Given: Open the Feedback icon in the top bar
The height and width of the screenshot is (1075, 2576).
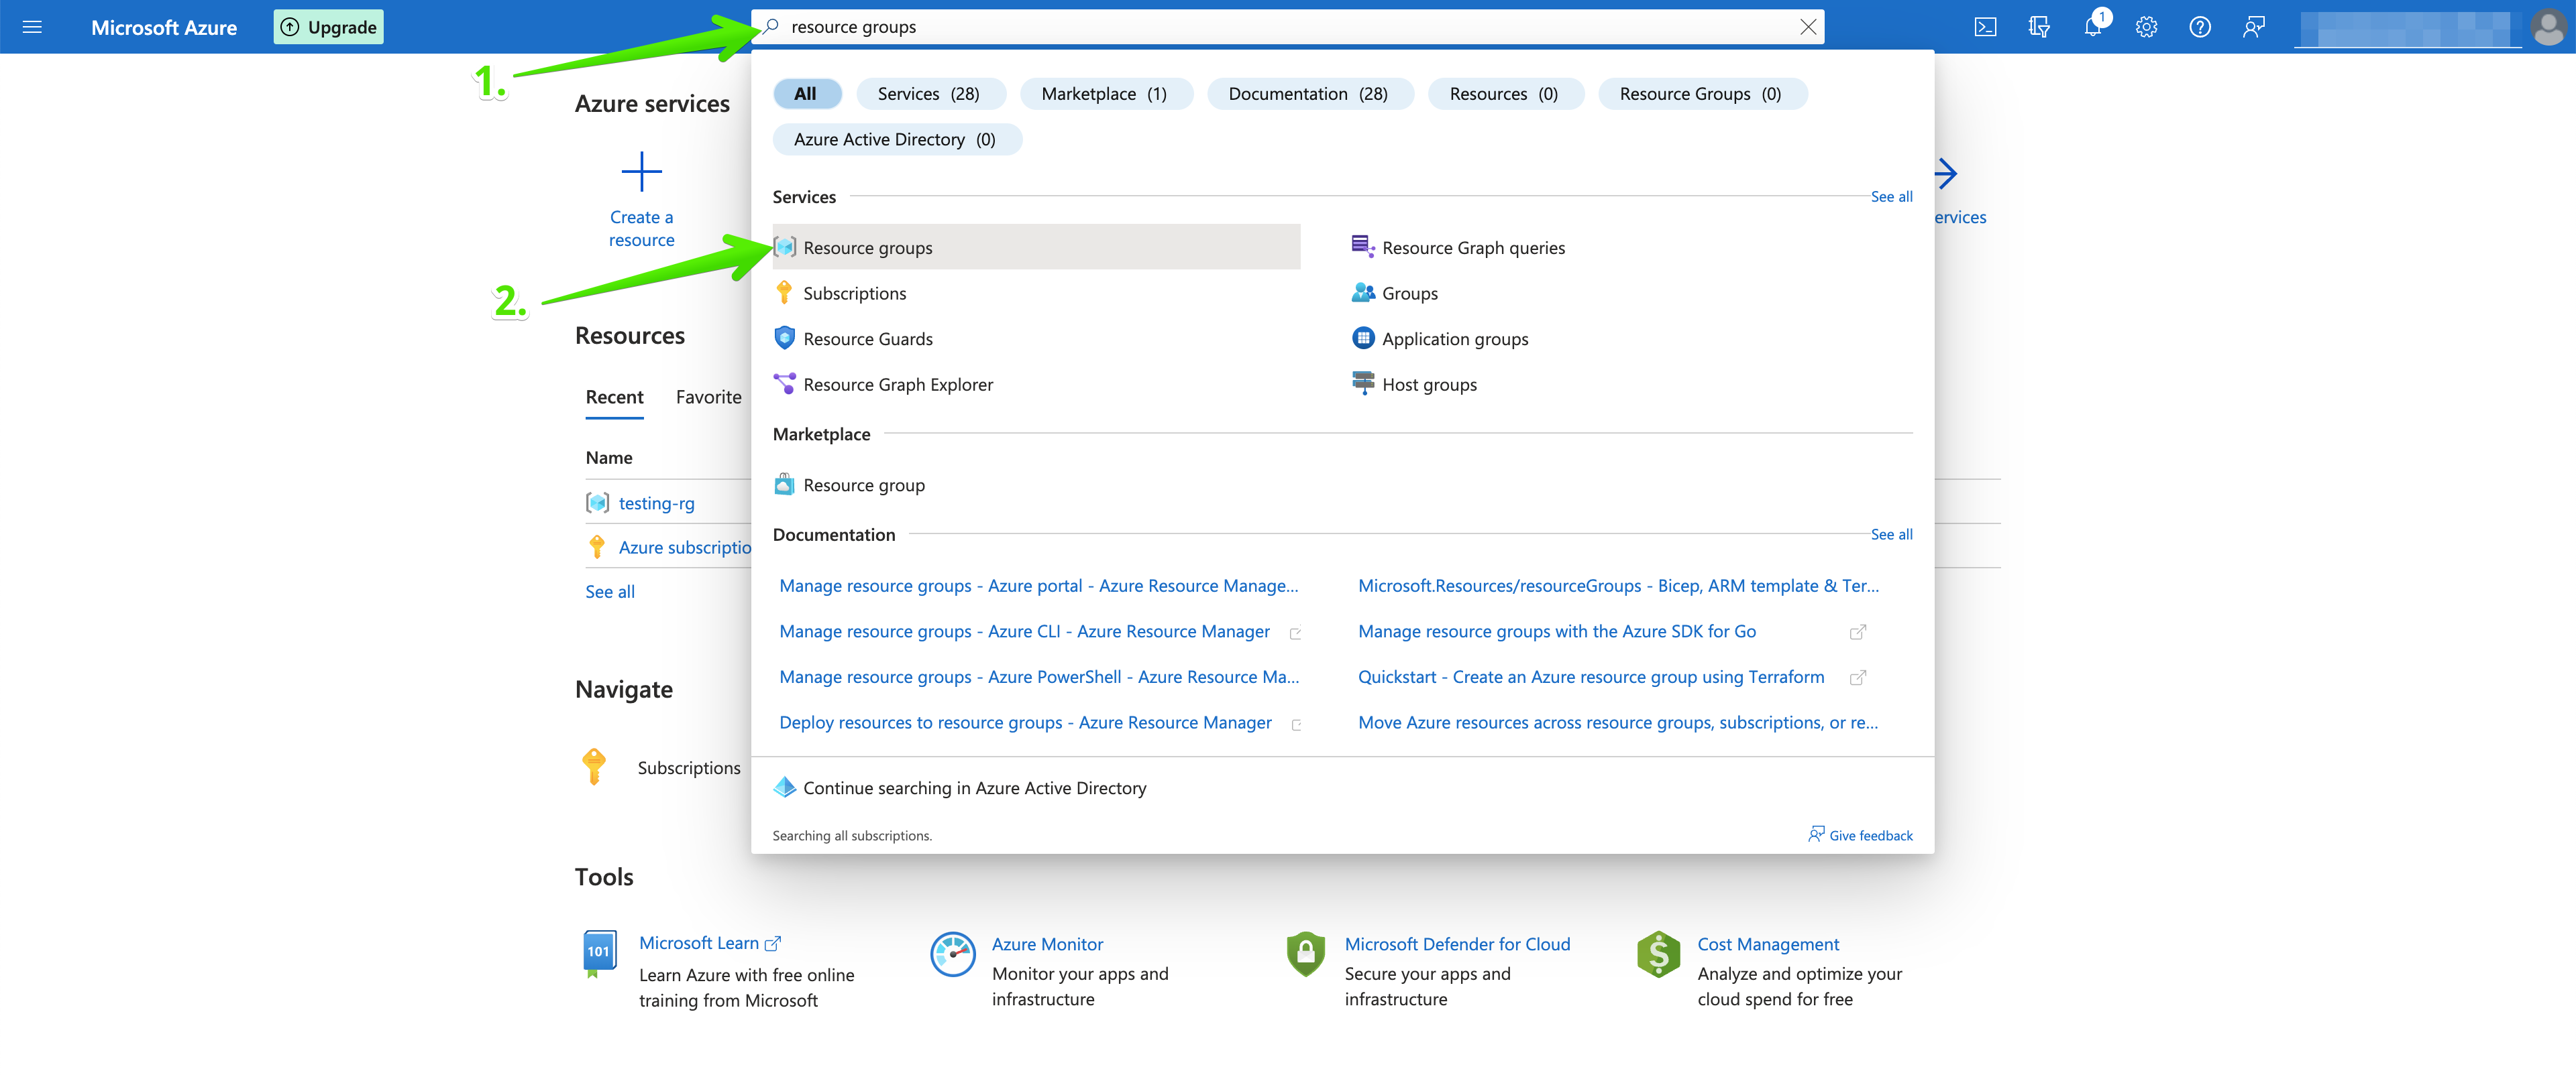Looking at the screenshot, I should click(x=2253, y=27).
